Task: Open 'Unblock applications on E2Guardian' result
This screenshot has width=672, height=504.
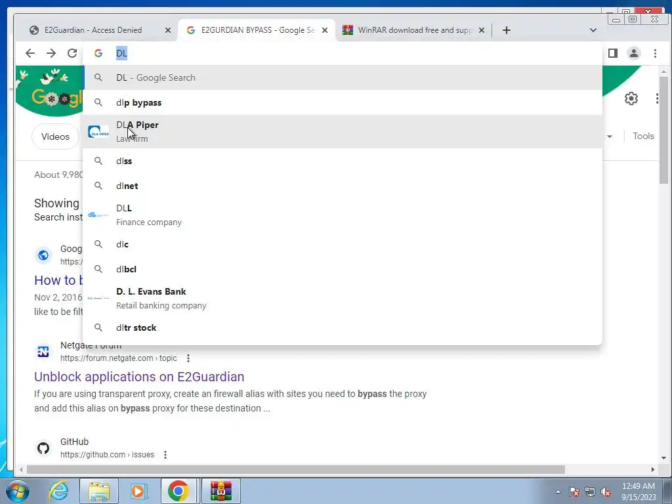Action: (x=139, y=377)
